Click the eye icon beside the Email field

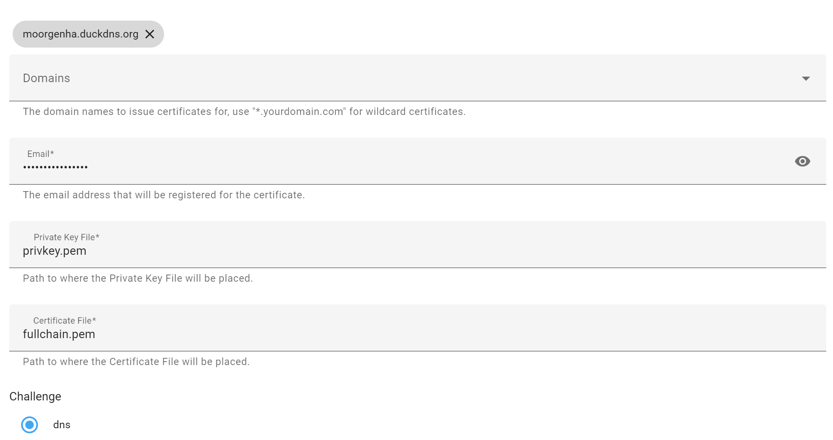pos(803,161)
